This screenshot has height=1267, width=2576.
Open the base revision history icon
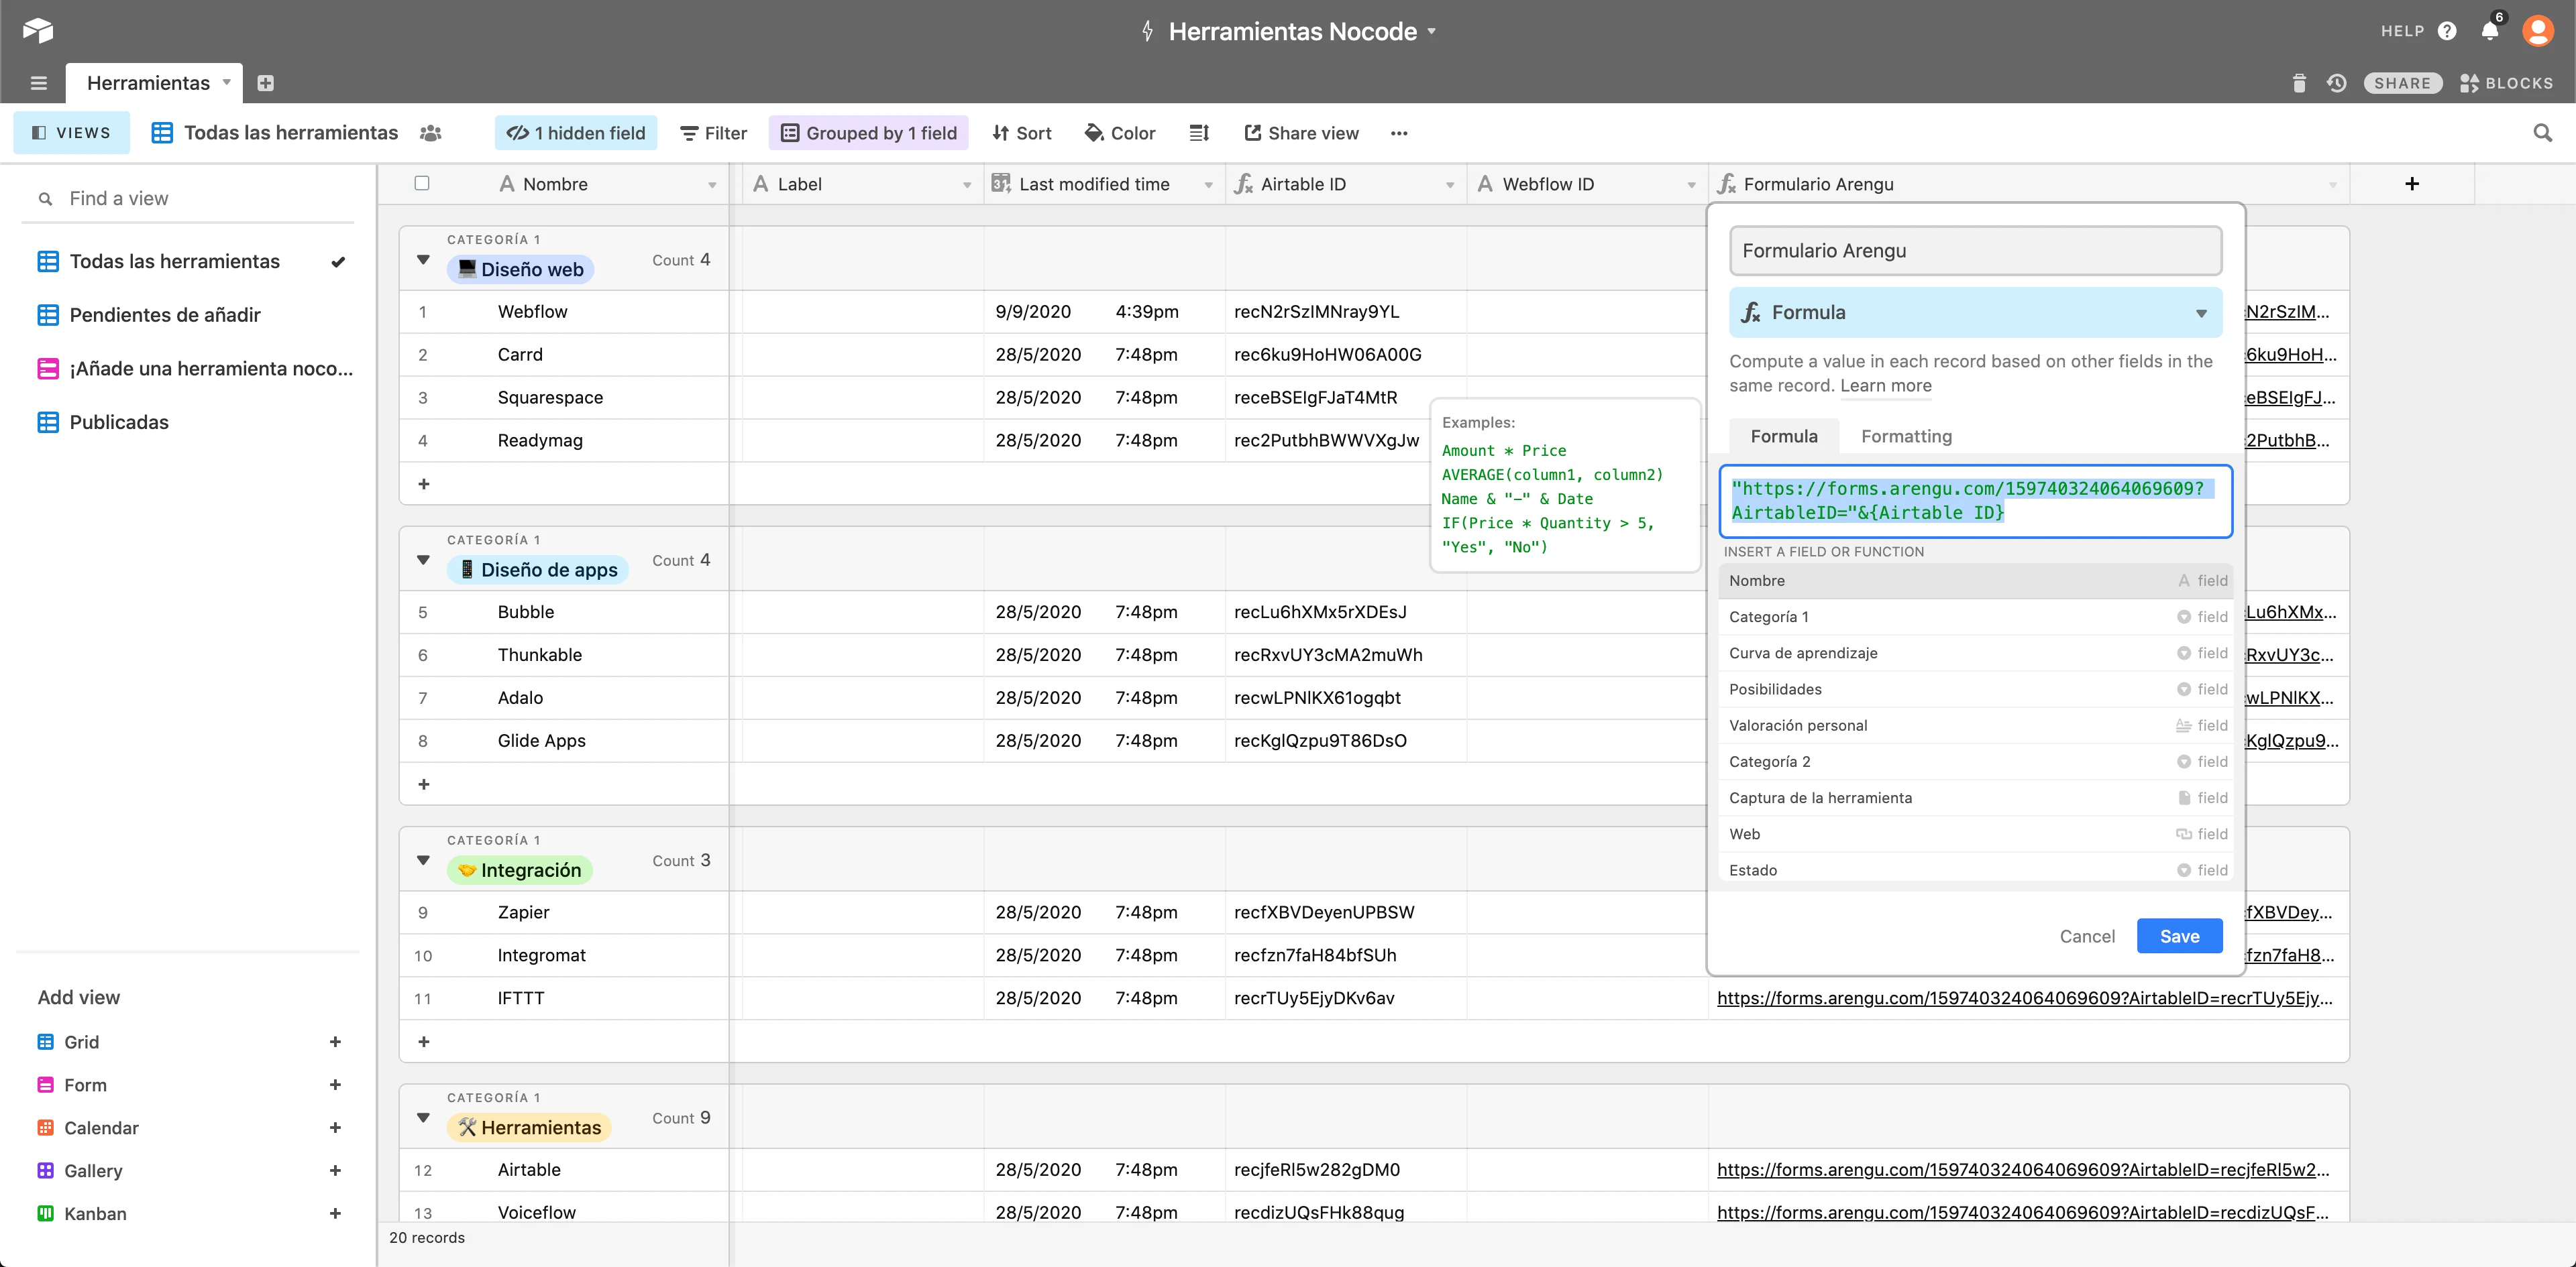point(2336,83)
